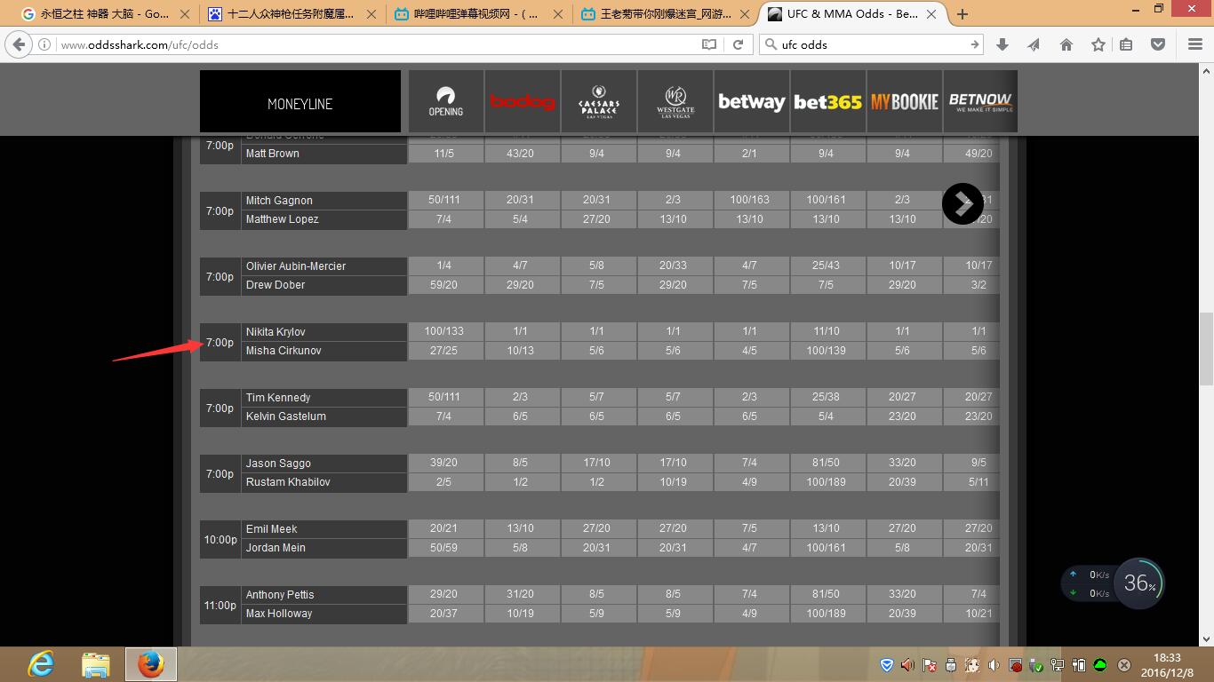Open Reader View from the address bar
1214x682 pixels.
[708, 44]
